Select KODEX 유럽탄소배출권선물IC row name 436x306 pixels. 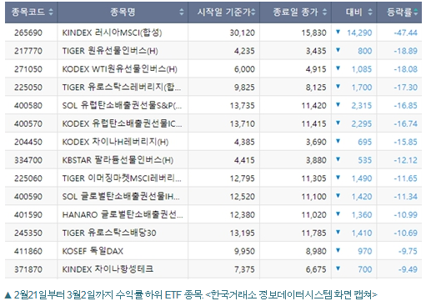point(122,123)
